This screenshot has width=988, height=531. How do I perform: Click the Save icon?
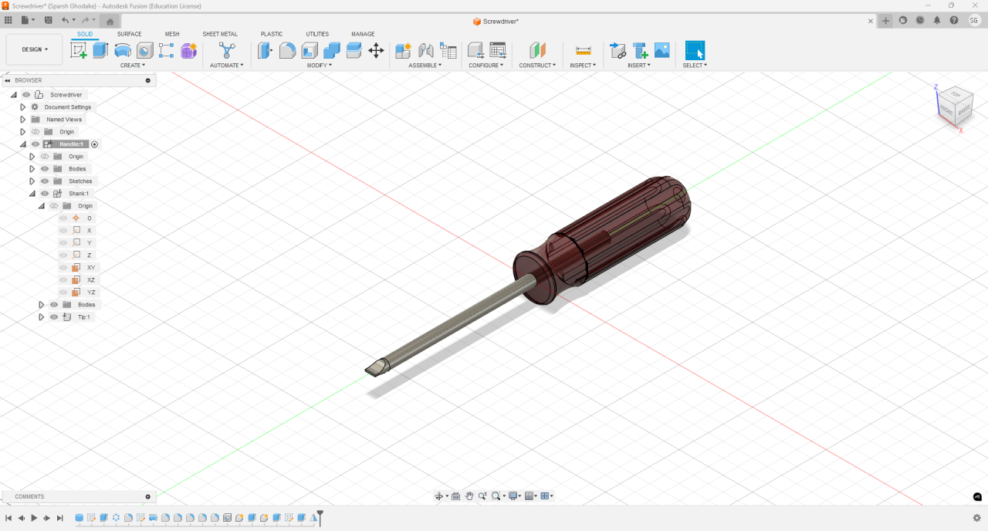click(x=49, y=21)
